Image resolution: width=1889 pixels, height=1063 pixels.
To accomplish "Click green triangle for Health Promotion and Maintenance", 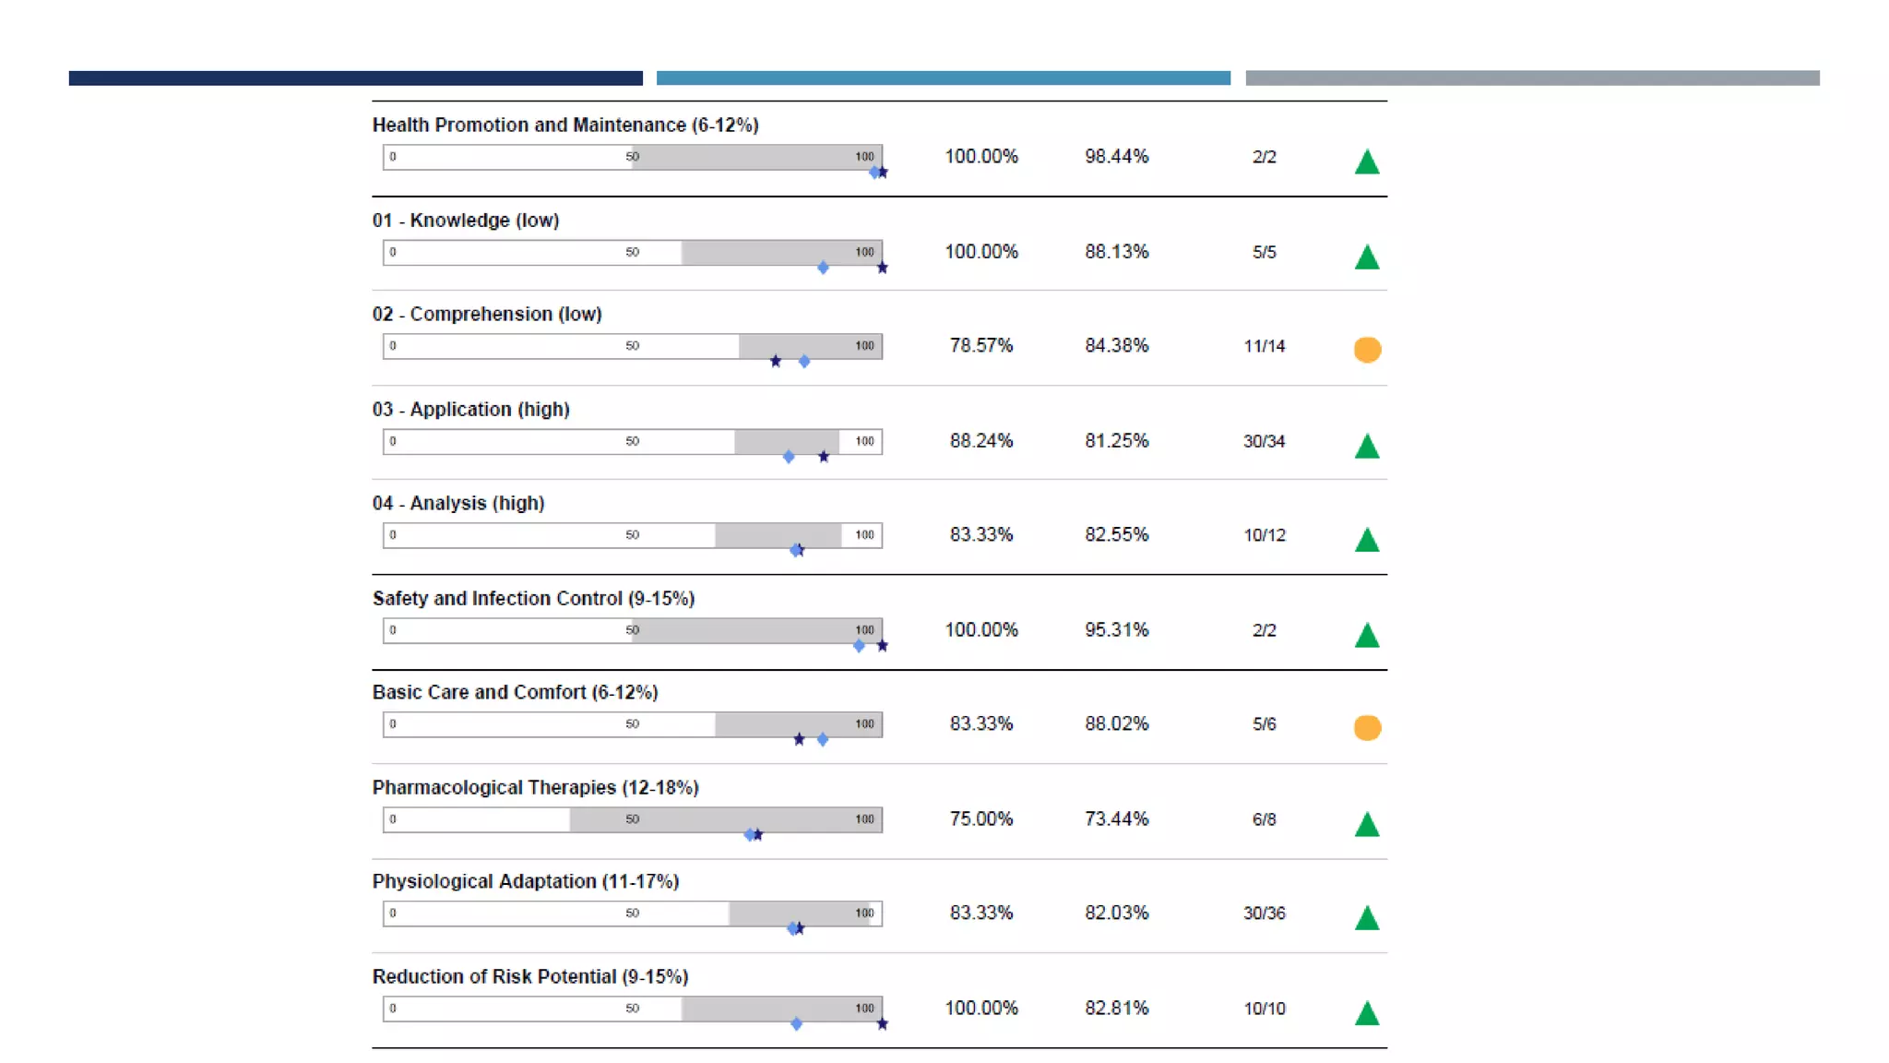I will pyautogui.click(x=1367, y=163).
